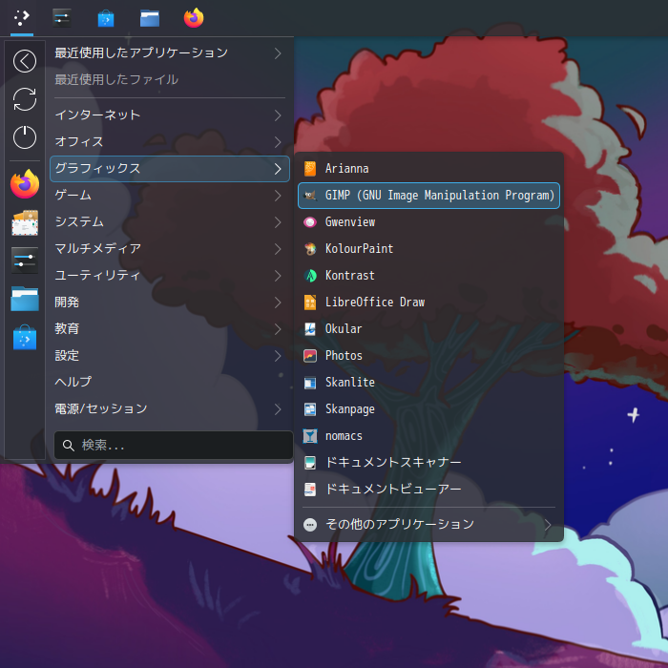
Task: Click the power icon in the launcher sidebar
Action: 25,137
